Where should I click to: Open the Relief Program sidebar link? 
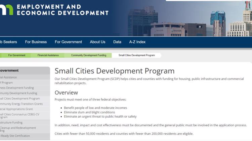coord(6,83)
